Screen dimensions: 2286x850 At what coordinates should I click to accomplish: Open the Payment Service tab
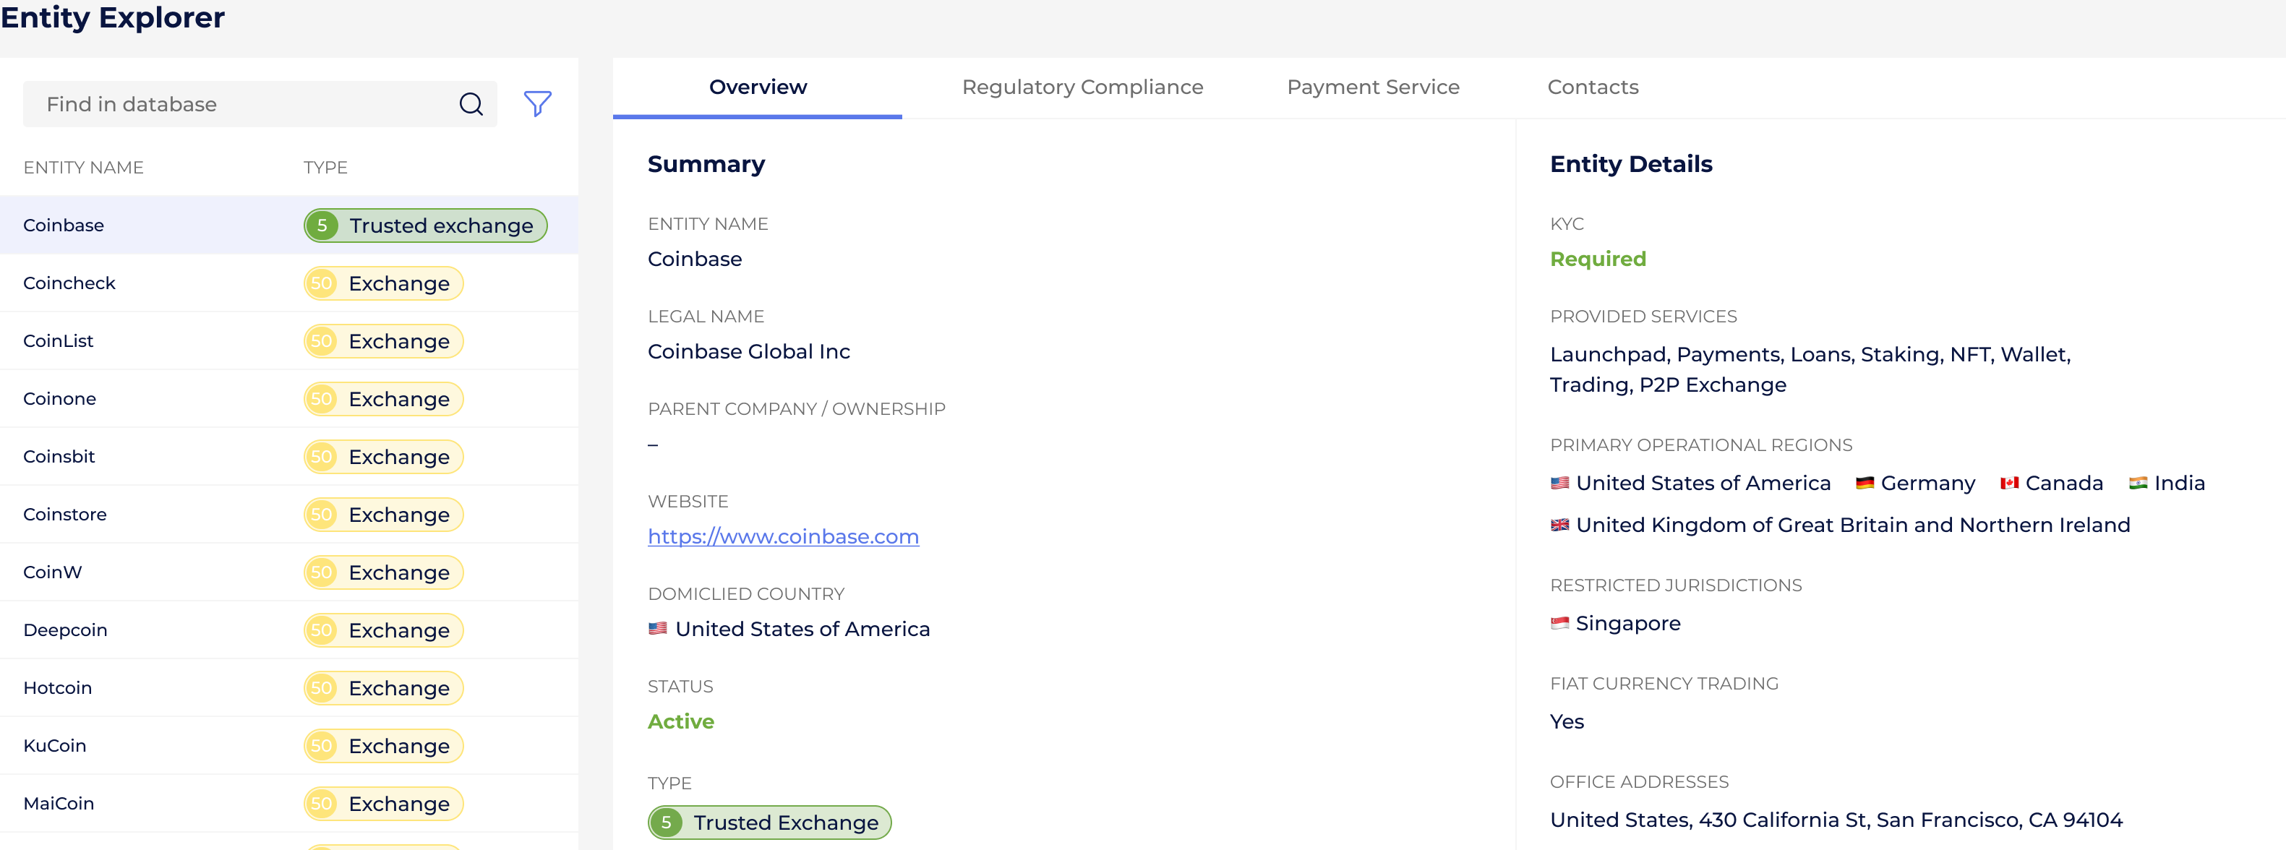coord(1372,87)
